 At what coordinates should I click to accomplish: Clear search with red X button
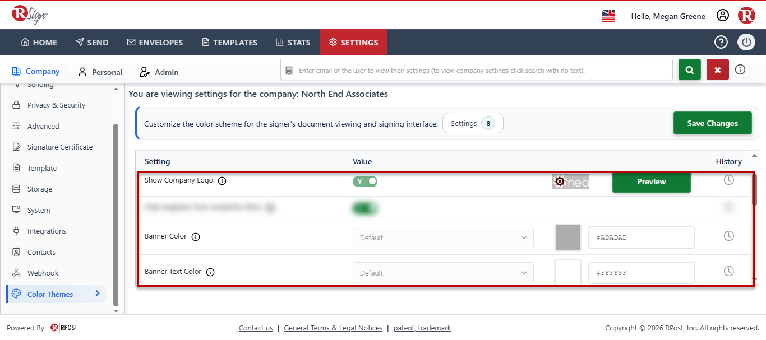718,70
